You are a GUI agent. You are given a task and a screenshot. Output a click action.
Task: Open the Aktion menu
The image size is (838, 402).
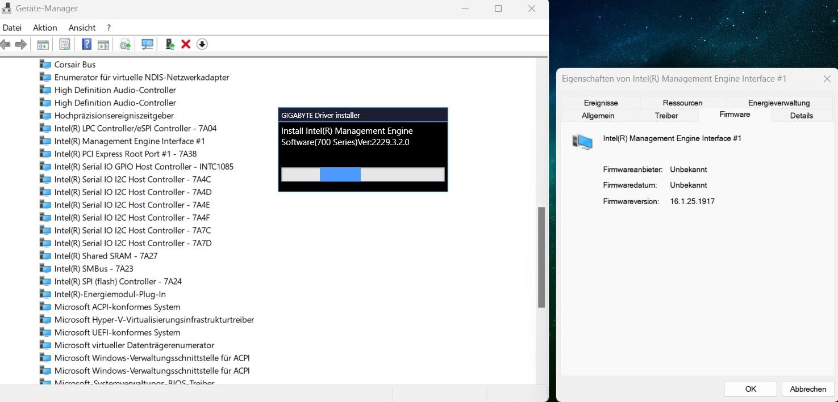(45, 27)
